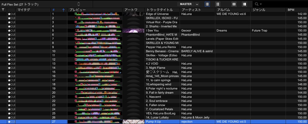
Task: Select the track 'VEIL HaLuna BootLeg'
Action: [x=161, y=113]
